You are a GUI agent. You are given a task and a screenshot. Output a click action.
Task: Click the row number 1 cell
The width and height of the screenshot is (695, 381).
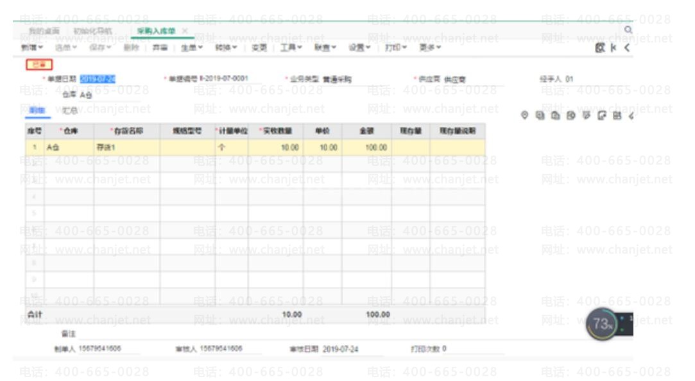[x=35, y=147]
